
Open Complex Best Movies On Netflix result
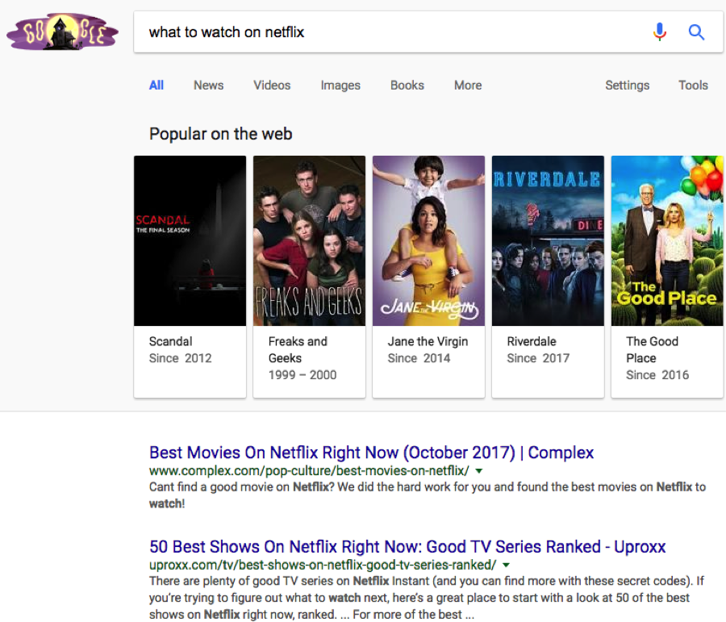click(x=371, y=453)
